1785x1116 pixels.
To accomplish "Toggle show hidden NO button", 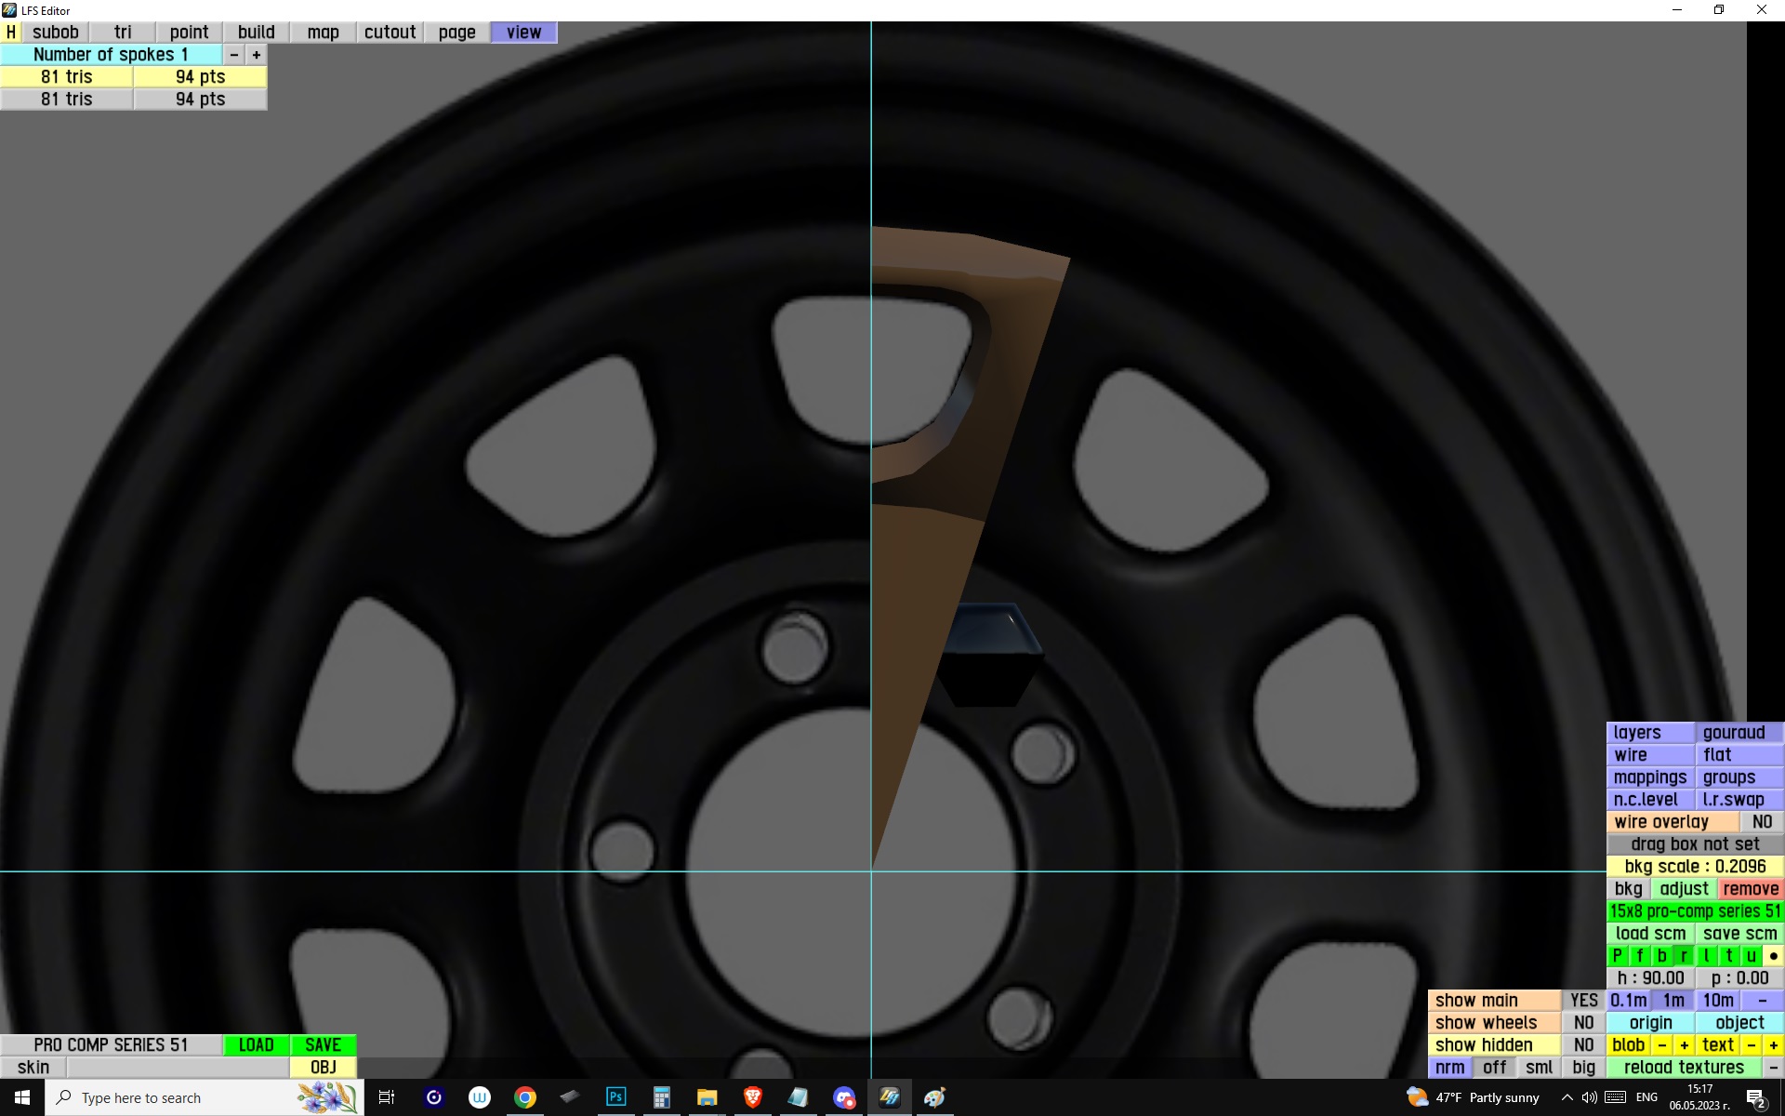I will pos(1583,1044).
